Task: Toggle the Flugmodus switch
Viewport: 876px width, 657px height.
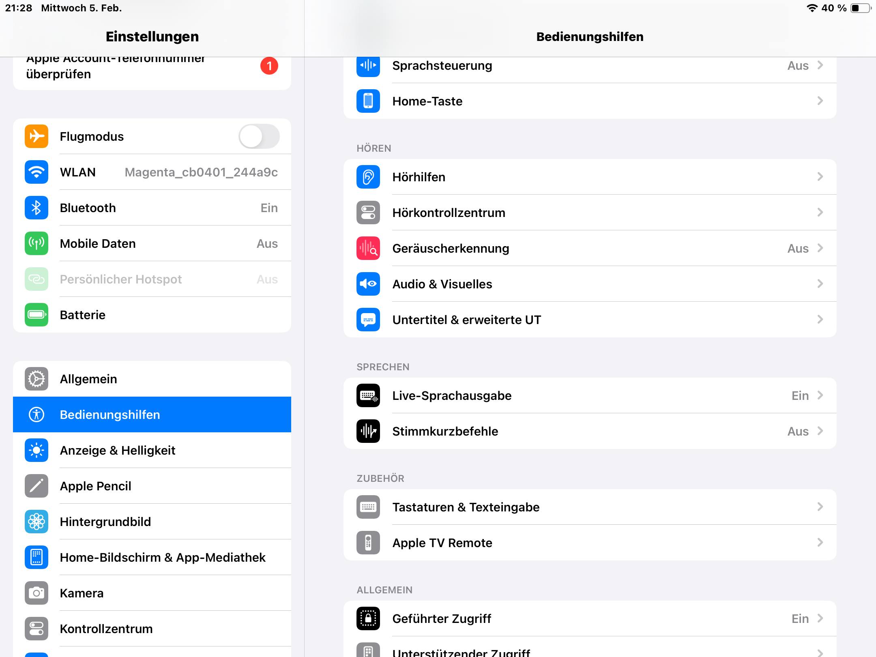Action: (x=259, y=136)
